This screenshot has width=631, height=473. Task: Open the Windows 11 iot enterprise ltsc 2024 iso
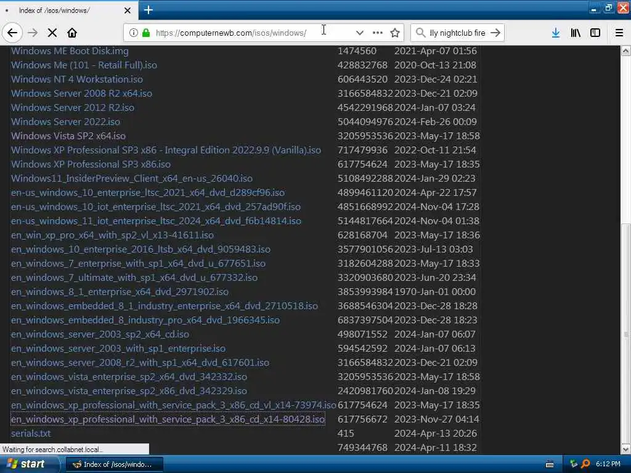[156, 221]
